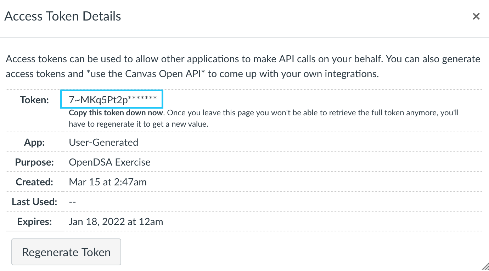
Task: Click the access tokens description paragraph
Action: click(x=243, y=67)
